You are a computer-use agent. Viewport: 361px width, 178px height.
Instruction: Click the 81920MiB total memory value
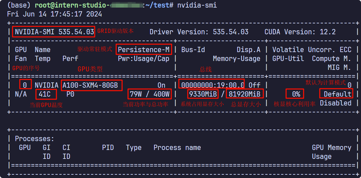[245, 94]
